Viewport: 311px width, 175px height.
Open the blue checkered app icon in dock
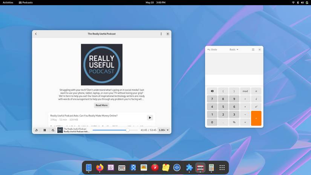pyautogui.click(x=133, y=168)
